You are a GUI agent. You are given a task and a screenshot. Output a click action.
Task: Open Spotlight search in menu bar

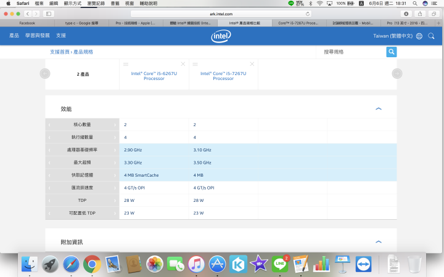click(x=414, y=4)
